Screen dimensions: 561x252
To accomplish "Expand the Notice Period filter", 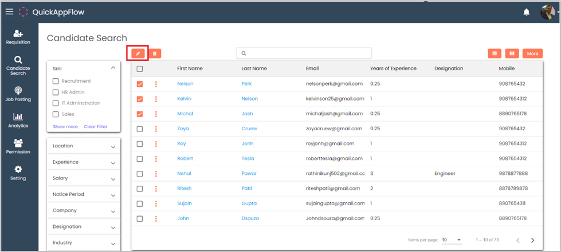I will (83, 194).
